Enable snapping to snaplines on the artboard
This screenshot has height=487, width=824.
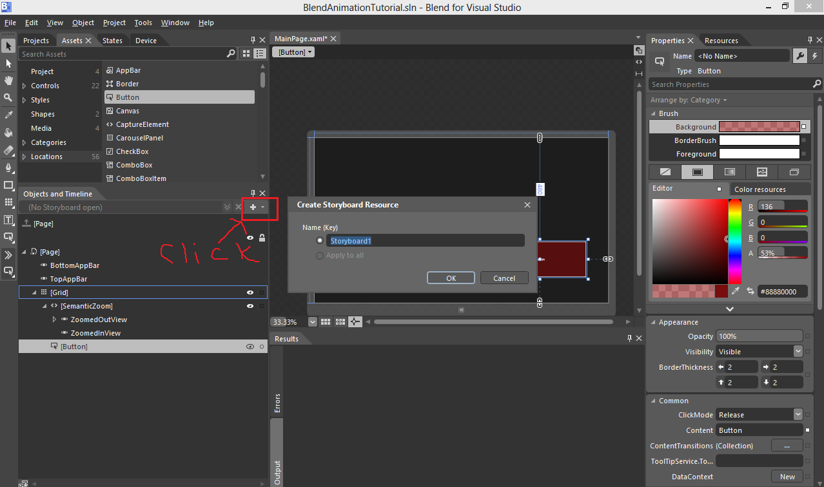pyautogui.click(x=355, y=321)
